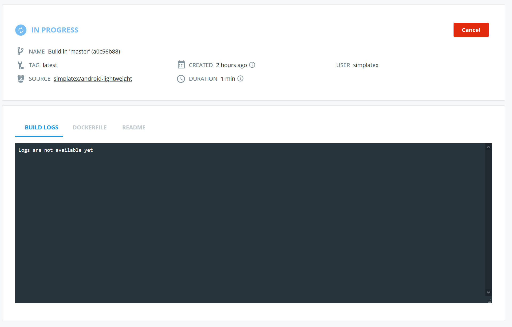This screenshot has width=512, height=327.
Task: Click the In Progress spinning status icon
Action: click(x=21, y=30)
